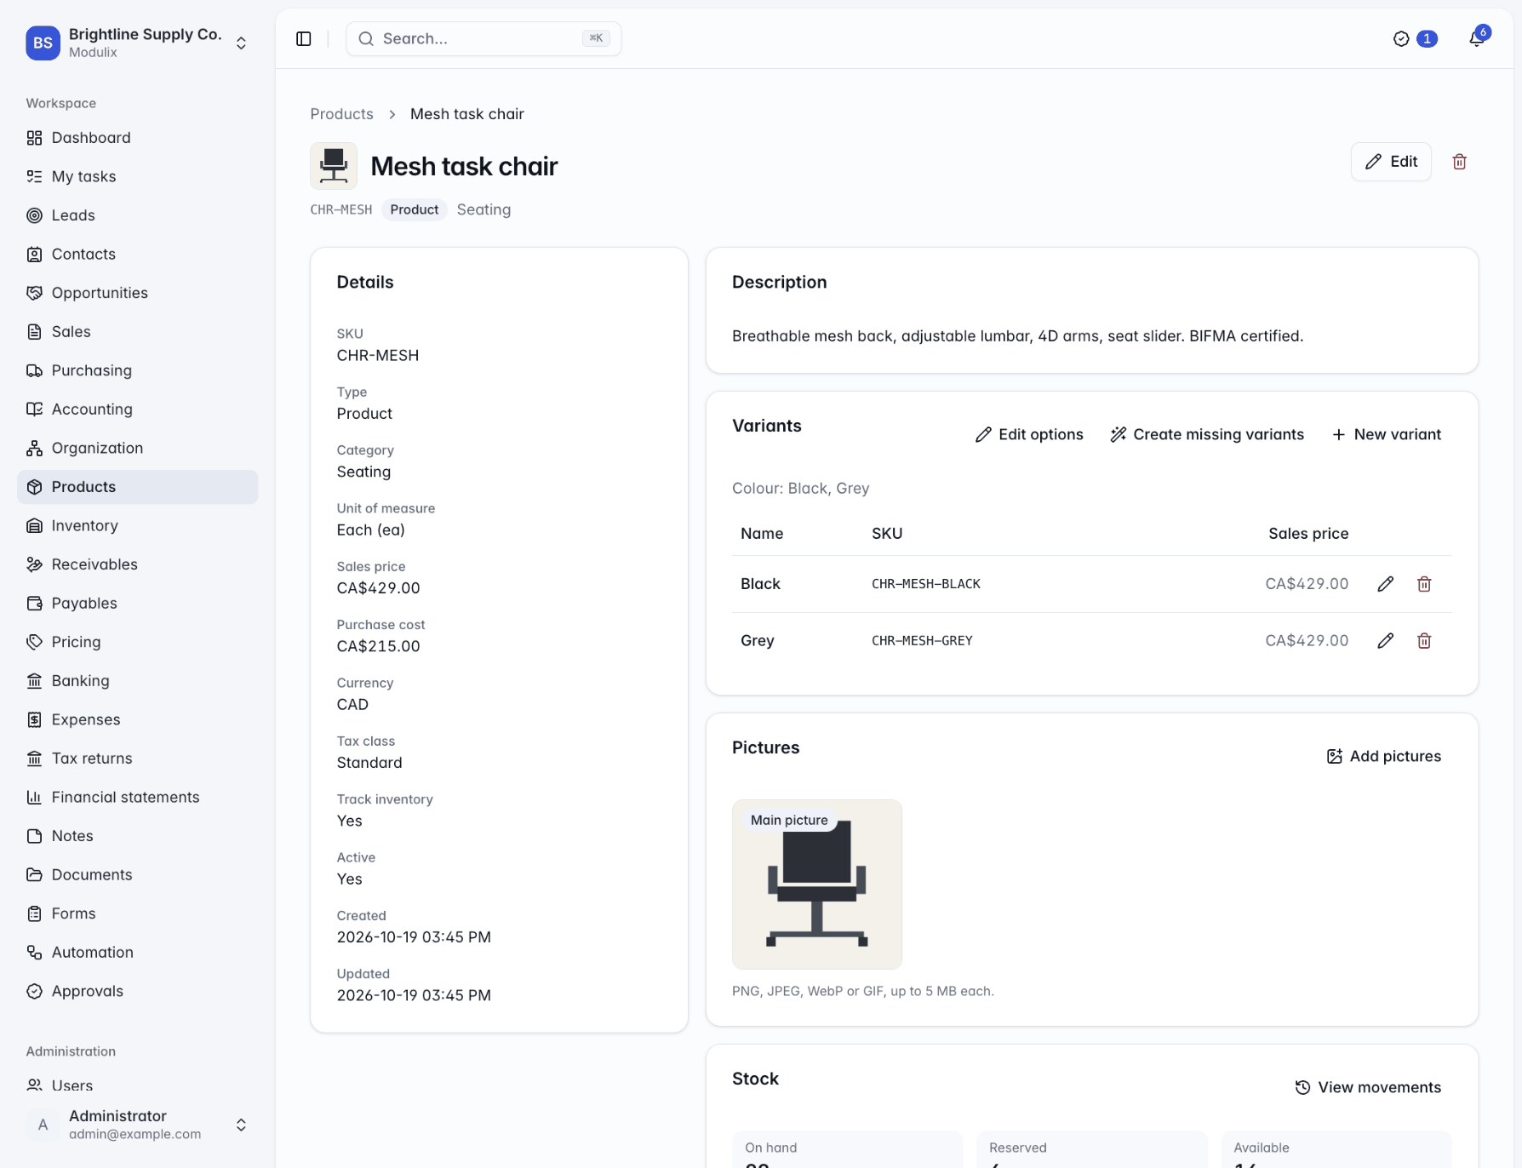Click Create missing variants
The width and height of the screenshot is (1522, 1168).
(x=1207, y=434)
